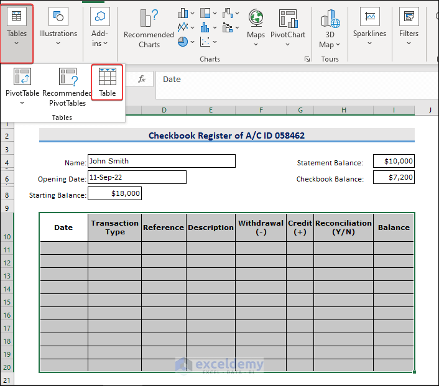Select row 15 header
This screenshot has height=386, width=439.
point(7,302)
